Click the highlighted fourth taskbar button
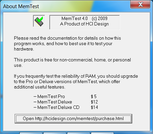153x134 pixels. click(x=102, y=133)
